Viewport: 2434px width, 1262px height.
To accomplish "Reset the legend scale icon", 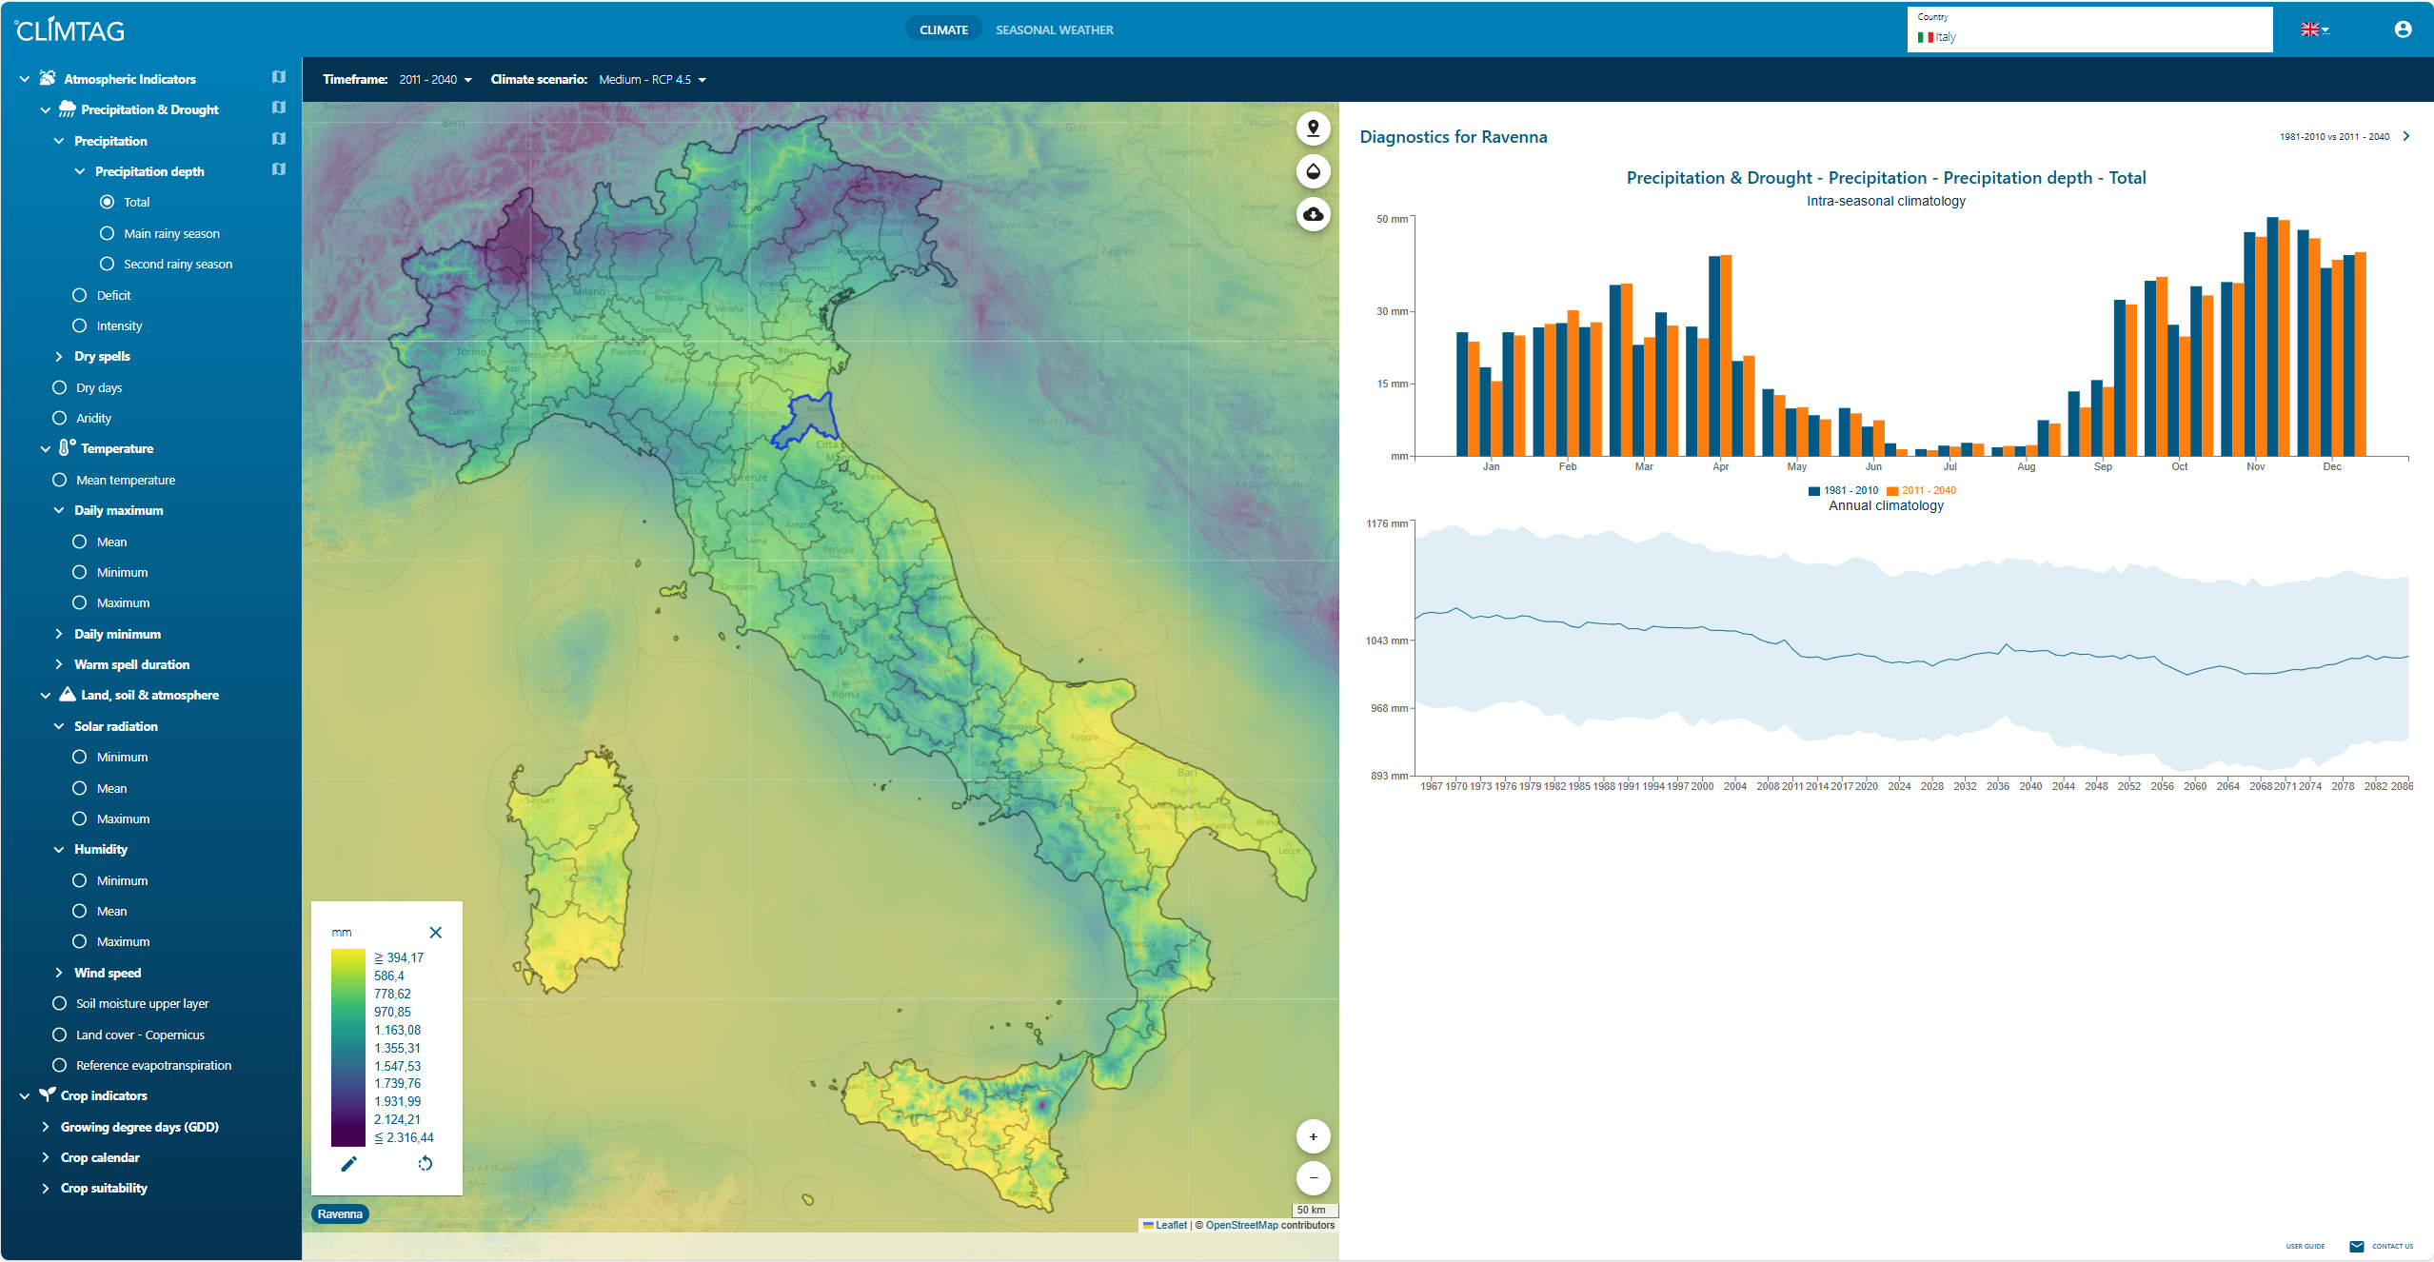I will [x=425, y=1164].
